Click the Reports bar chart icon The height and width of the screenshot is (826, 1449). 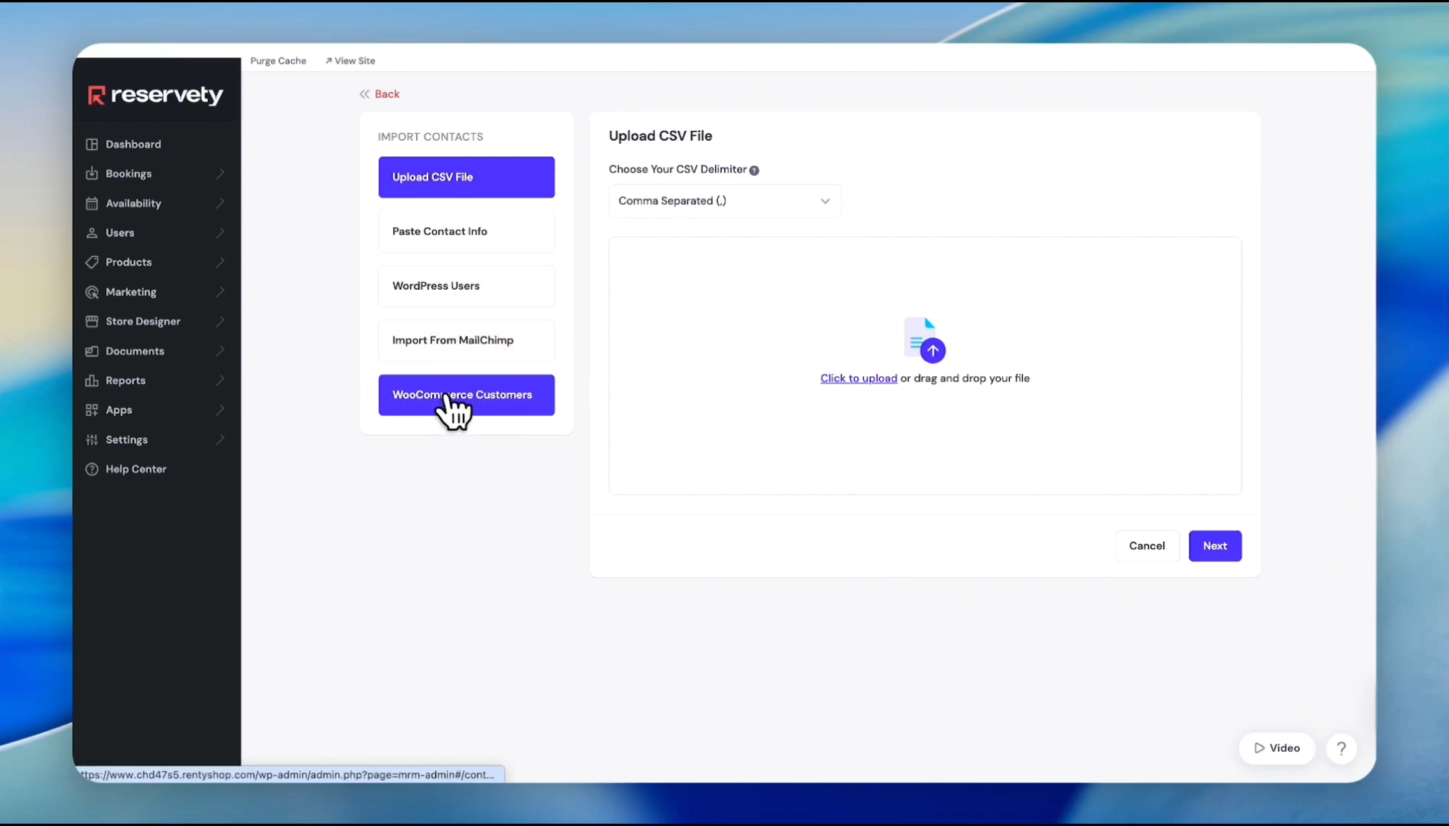[92, 380]
